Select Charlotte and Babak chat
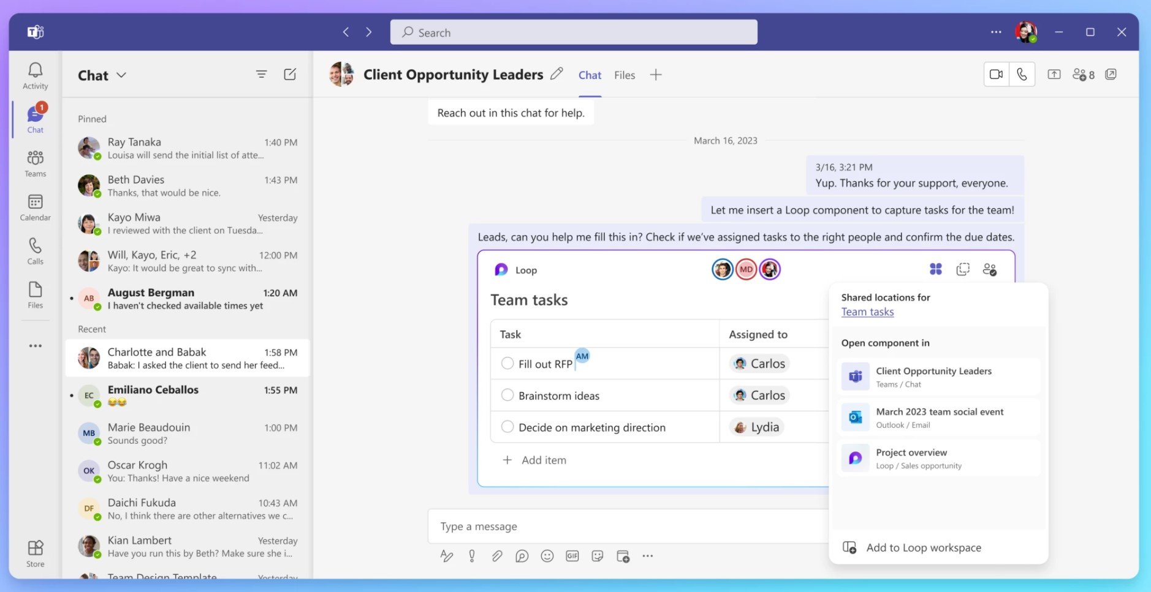 coord(186,358)
